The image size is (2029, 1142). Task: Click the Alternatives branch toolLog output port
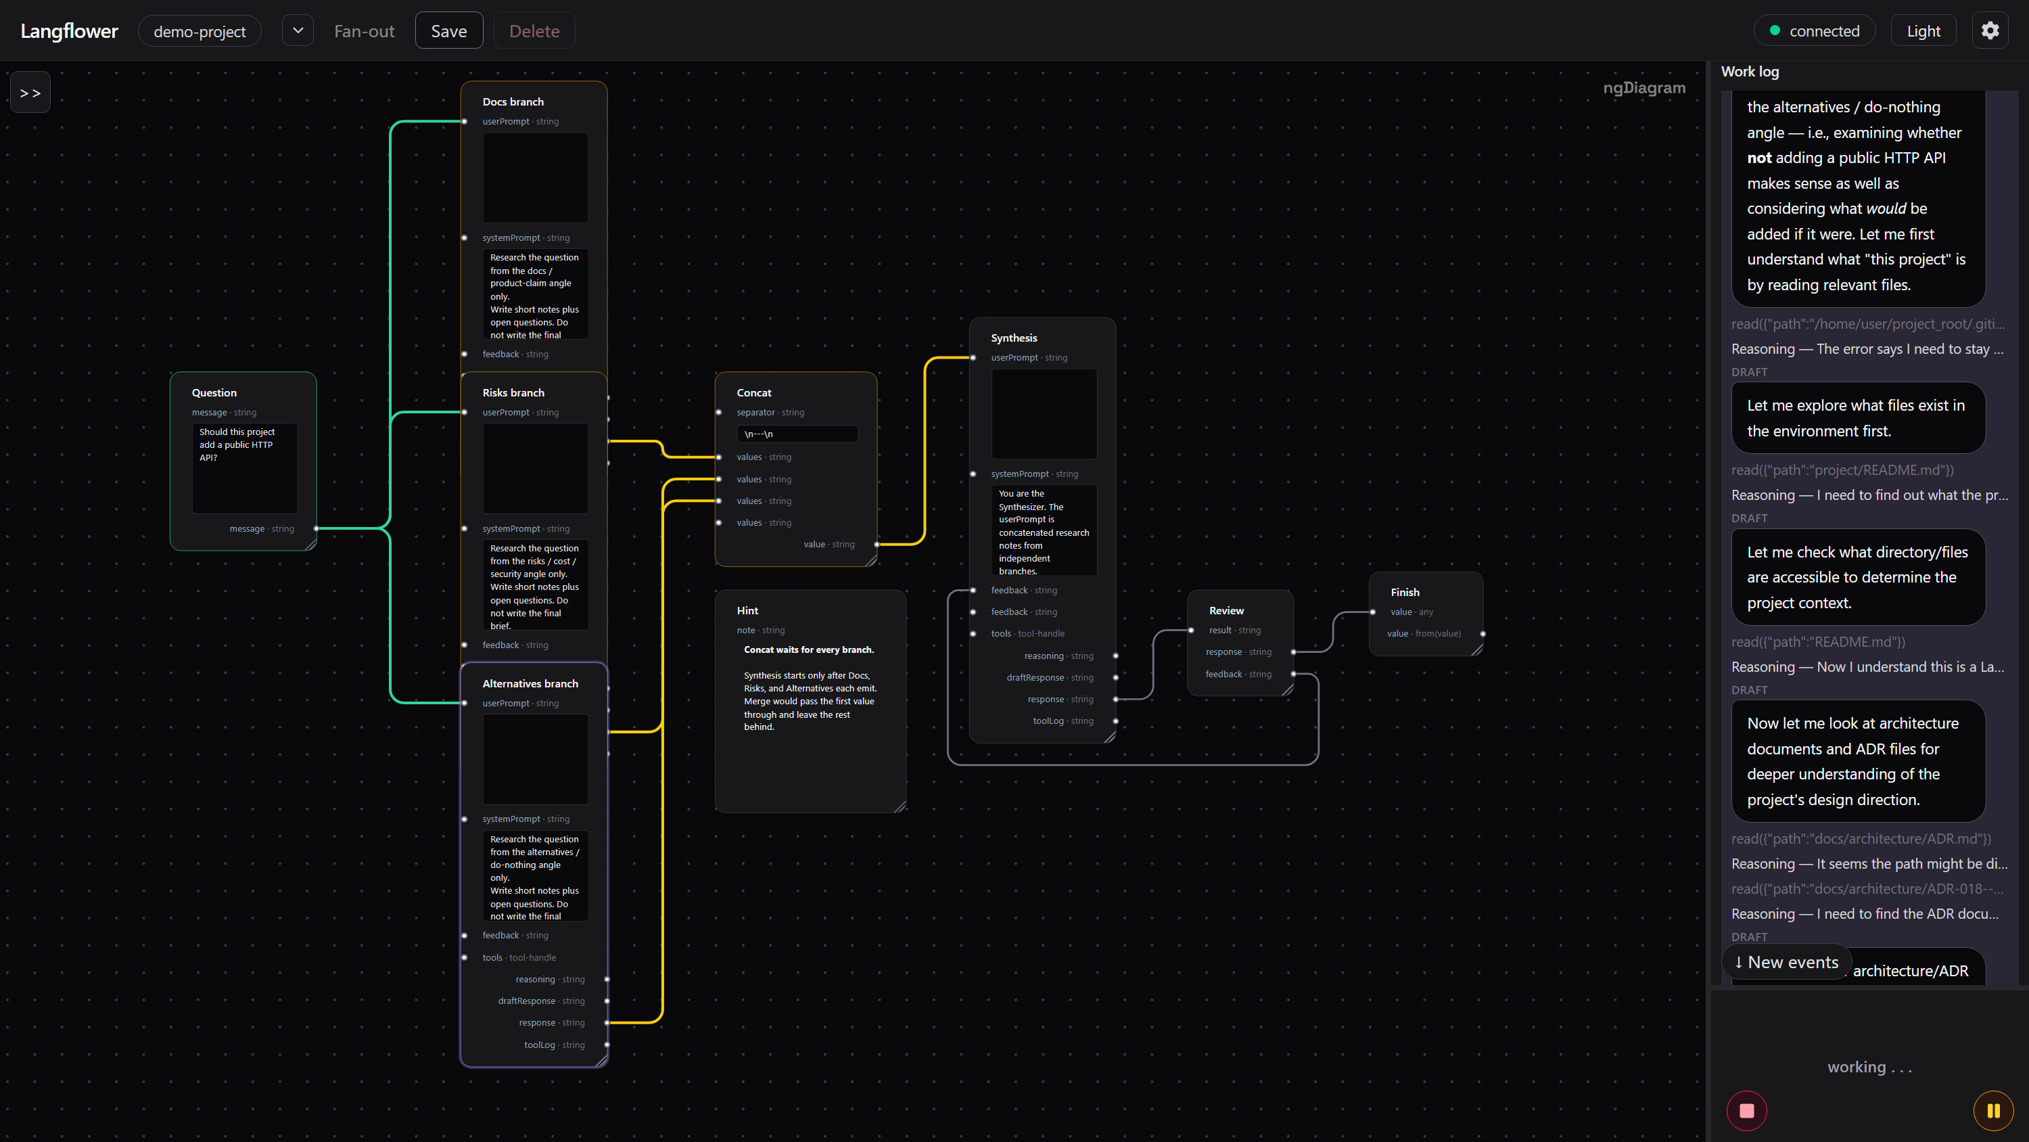pyautogui.click(x=607, y=1045)
